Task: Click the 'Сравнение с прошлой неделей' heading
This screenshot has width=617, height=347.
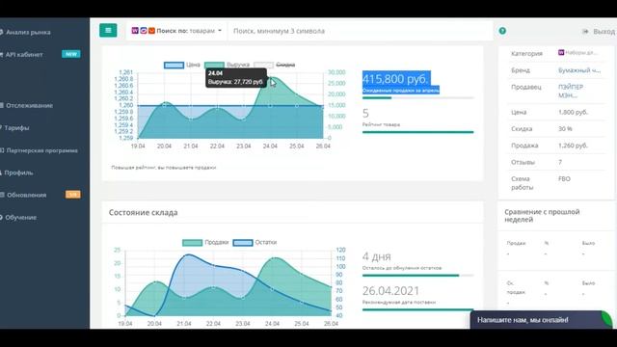Action: tap(542, 216)
